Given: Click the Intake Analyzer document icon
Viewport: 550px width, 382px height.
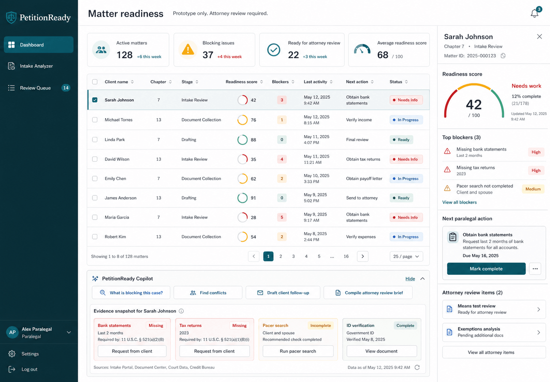Looking at the screenshot, I should 11,66.
